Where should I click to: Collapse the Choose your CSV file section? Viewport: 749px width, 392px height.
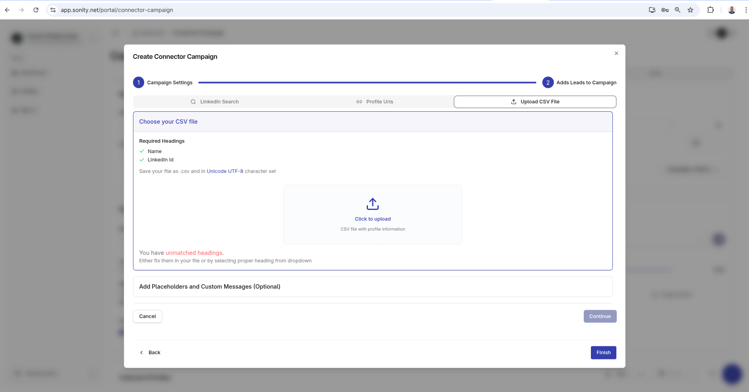click(x=373, y=122)
